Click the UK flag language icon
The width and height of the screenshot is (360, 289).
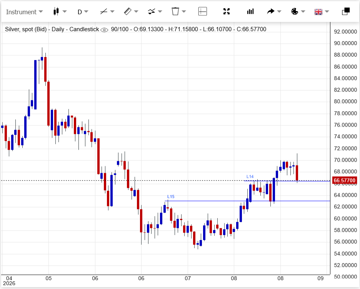(x=318, y=12)
